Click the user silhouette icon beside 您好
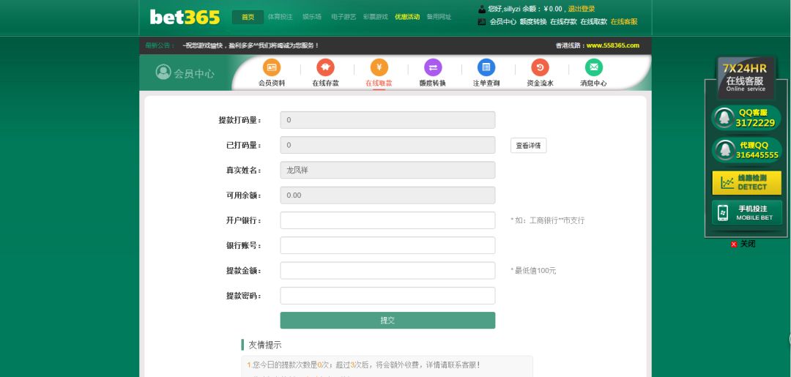 (482, 9)
